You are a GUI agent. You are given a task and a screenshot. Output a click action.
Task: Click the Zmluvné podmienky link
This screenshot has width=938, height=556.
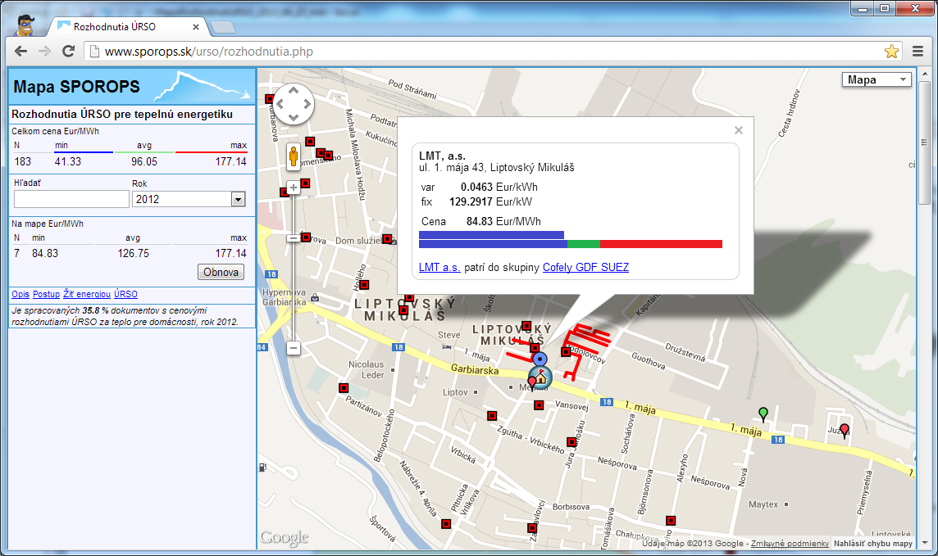point(790,544)
